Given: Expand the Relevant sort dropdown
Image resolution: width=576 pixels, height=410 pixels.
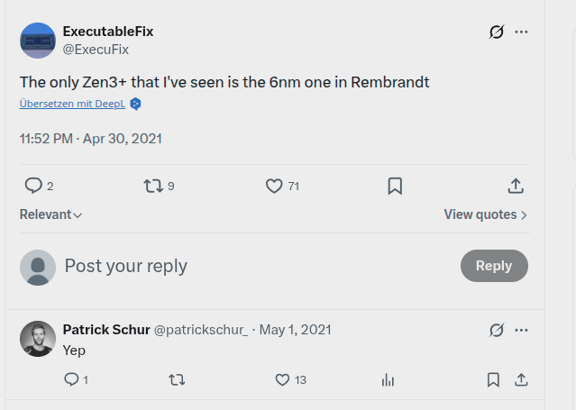Looking at the screenshot, I should (x=51, y=214).
